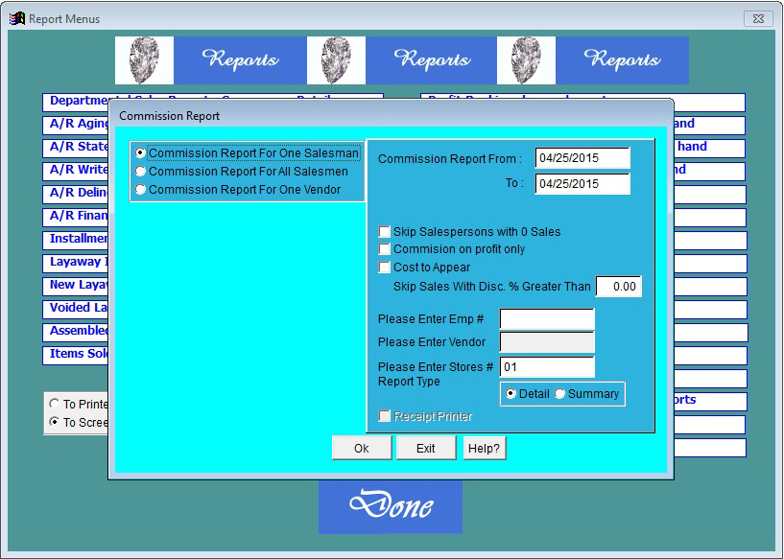Click the To date field
The image size is (784, 559).
(x=582, y=184)
